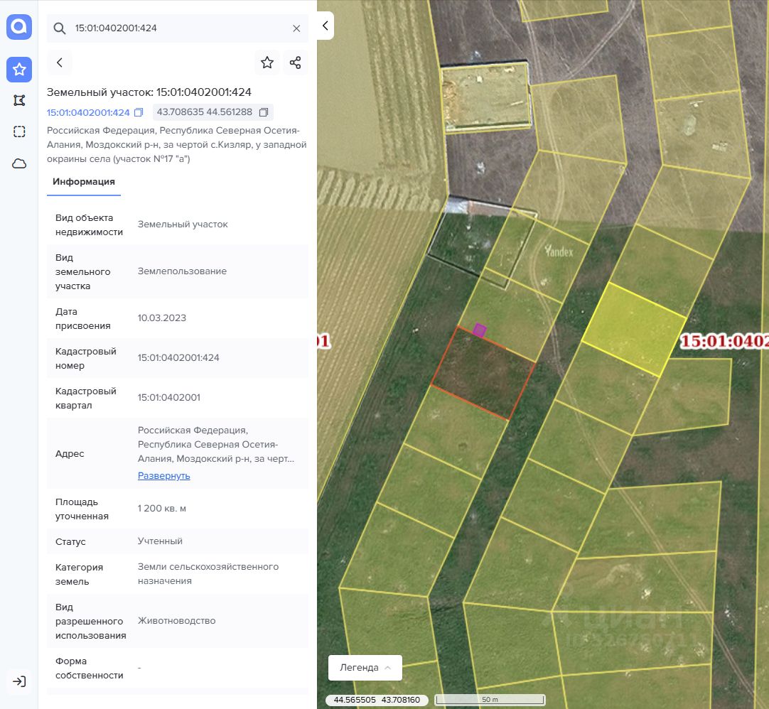Select the red-outlined parcel on the map
The width and height of the screenshot is (769, 709).
[x=483, y=374]
